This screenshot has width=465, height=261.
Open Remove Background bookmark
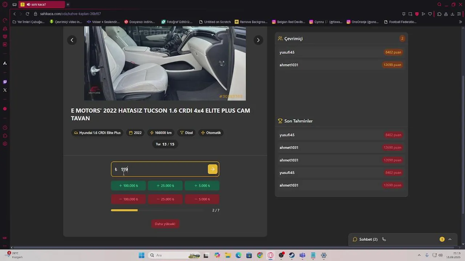point(251,22)
